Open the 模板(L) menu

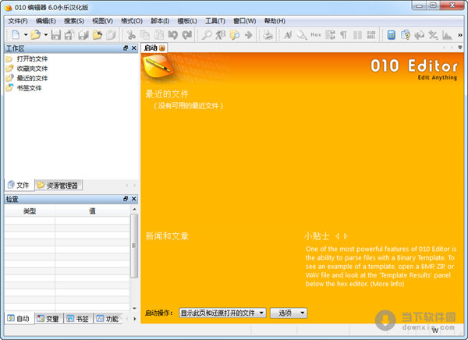(x=187, y=21)
